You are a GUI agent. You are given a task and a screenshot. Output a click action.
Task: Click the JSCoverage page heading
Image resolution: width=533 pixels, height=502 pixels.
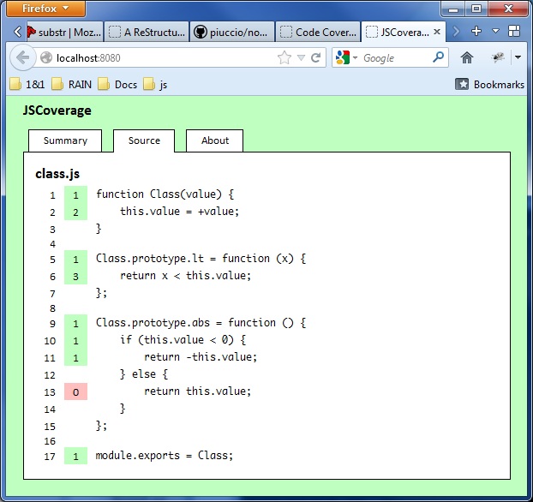(x=57, y=111)
